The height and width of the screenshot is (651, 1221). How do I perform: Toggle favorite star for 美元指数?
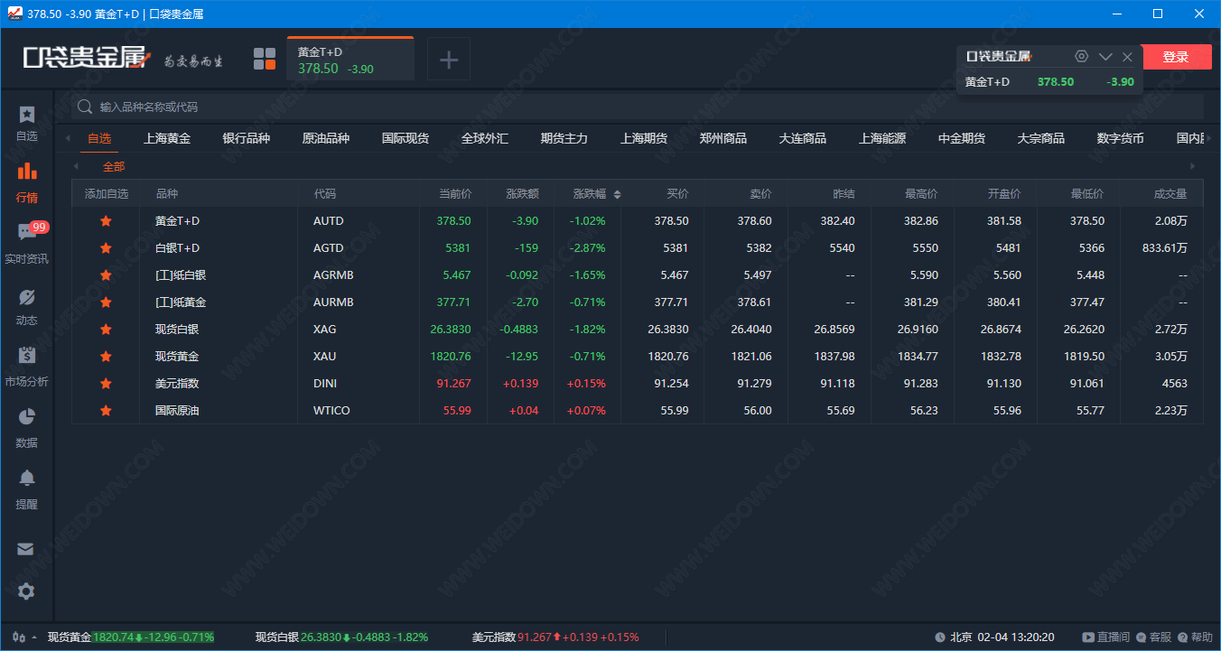[106, 383]
